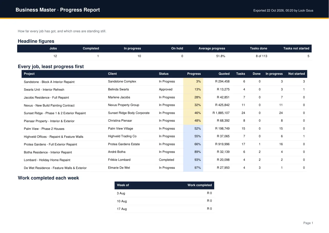Screen dimensions: 329x233
Task: Click the 48% progress cell
Action: click(x=193, y=121)
